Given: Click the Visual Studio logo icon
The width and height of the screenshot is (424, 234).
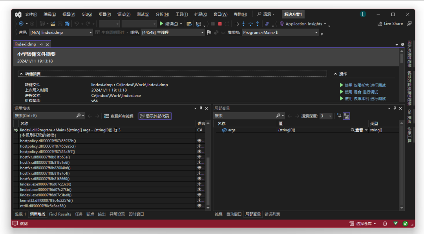Looking at the screenshot, I should coord(18,14).
